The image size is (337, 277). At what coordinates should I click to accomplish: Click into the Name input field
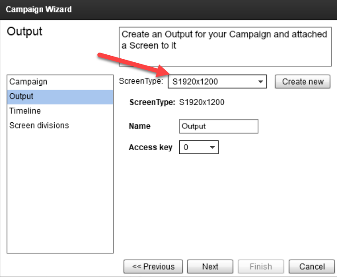(218, 126)
